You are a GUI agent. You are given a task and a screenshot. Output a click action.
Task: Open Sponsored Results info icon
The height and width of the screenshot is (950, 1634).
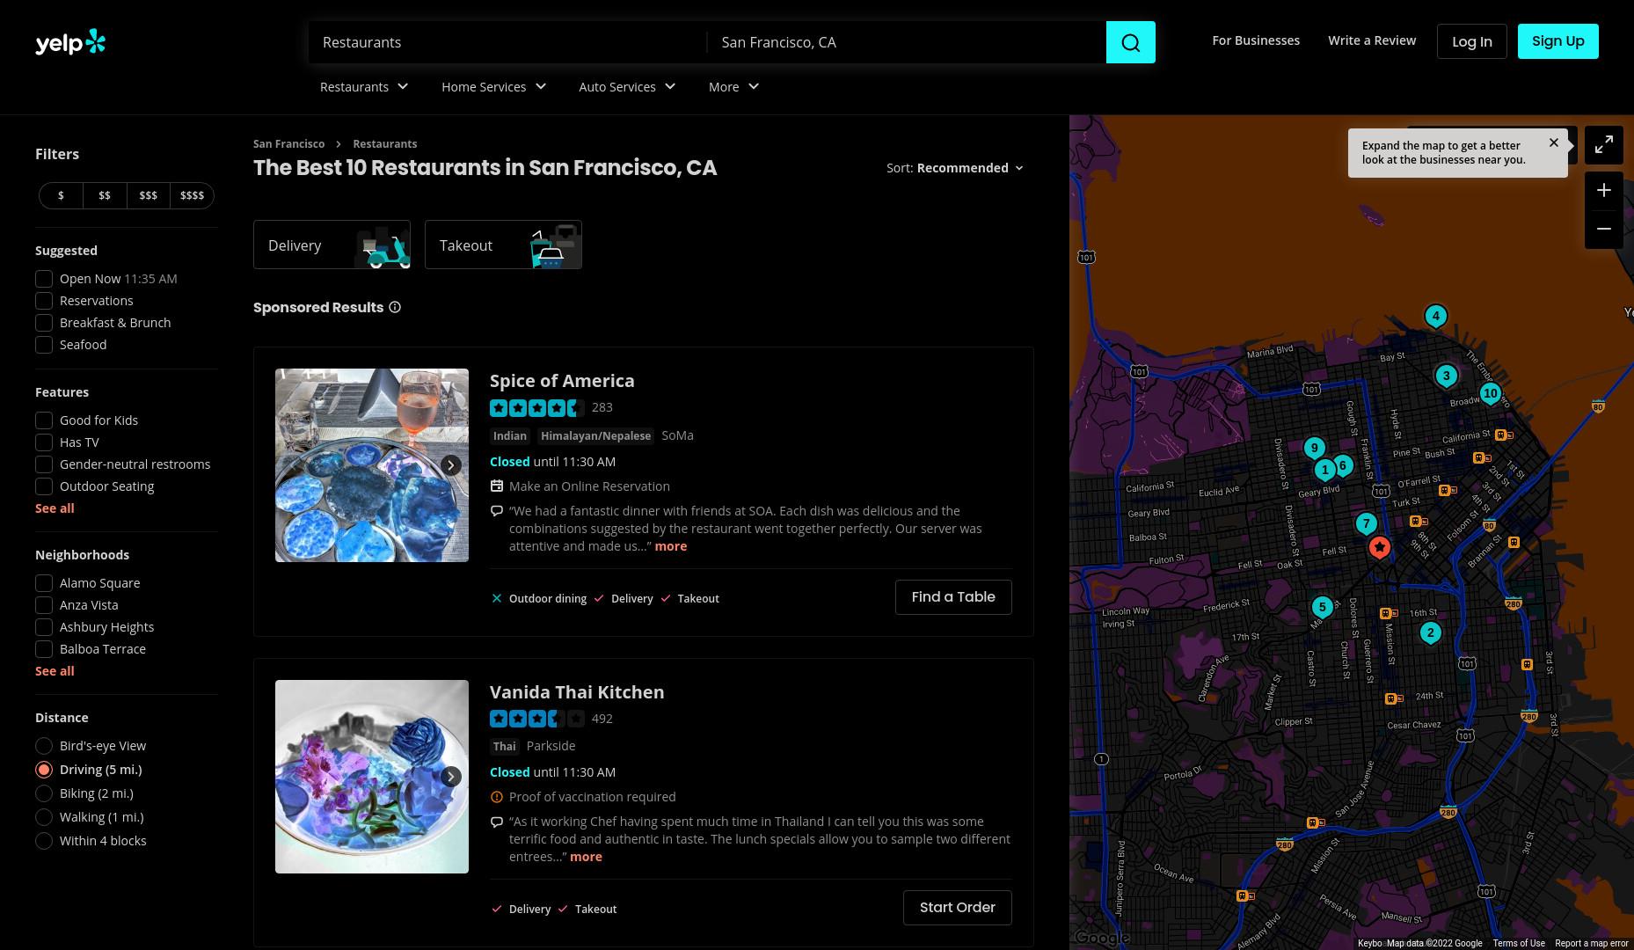point(395,307)
